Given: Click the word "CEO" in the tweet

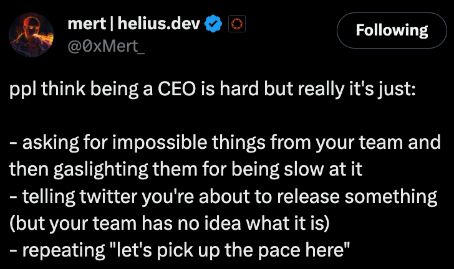Looking at the screenshot, I should click(177, 89).
